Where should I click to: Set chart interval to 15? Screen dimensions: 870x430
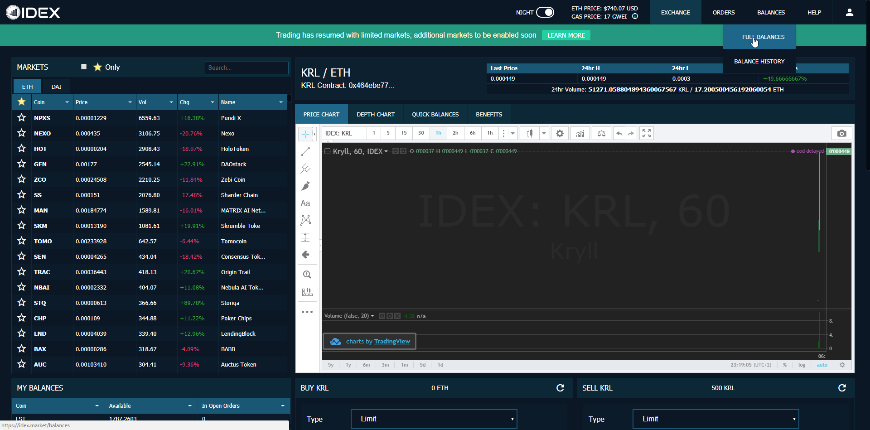(404, 133)
